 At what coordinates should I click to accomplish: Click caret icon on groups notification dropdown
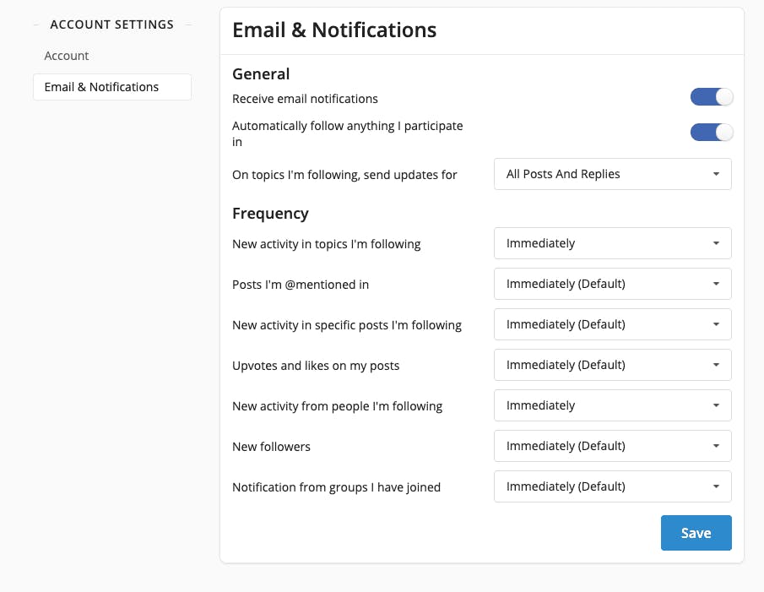(x=716, y=486)
